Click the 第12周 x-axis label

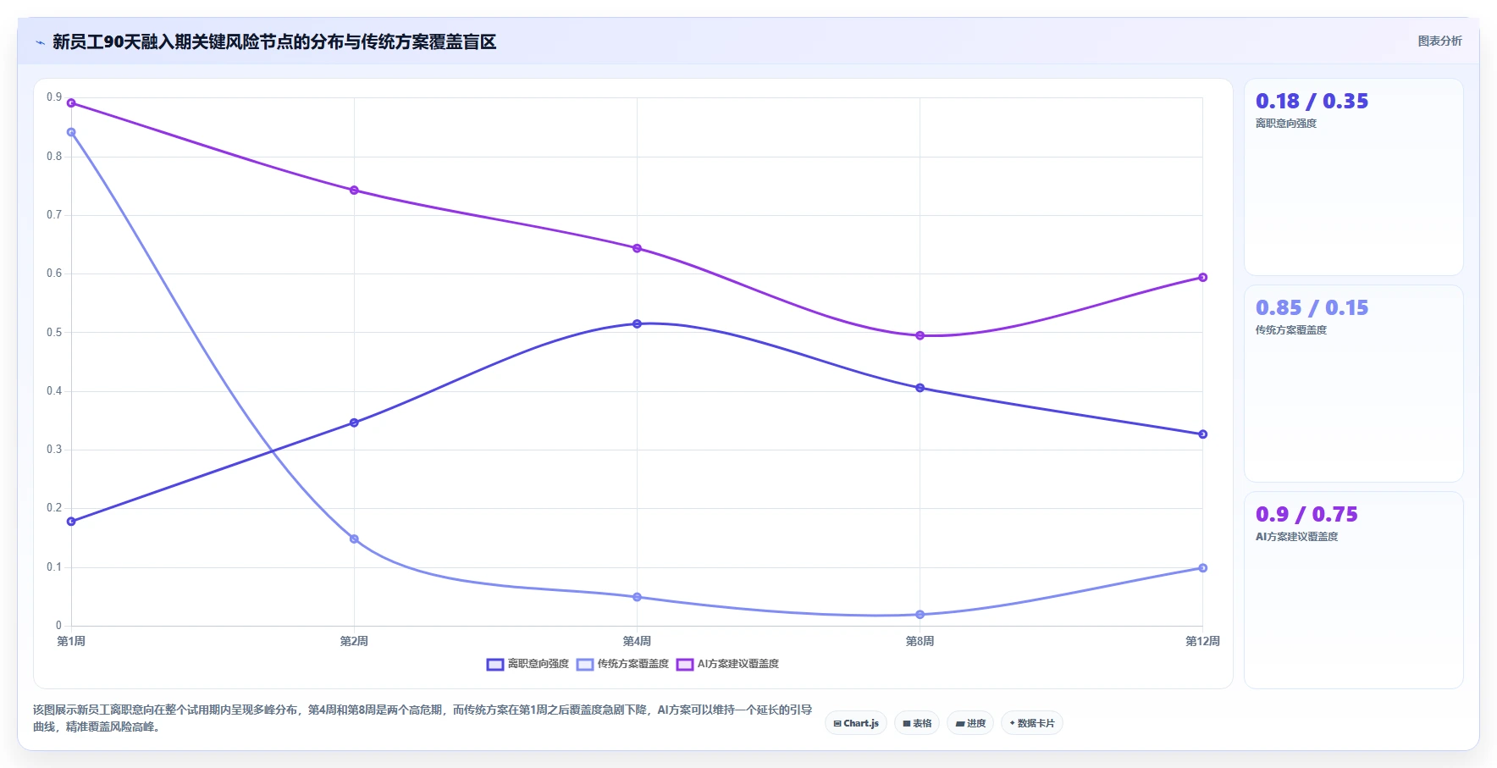point(1202,641)
